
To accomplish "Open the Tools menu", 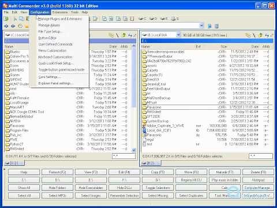I will [x=74, y=12].
